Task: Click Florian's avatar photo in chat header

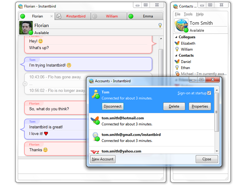Action: (26, 27)
